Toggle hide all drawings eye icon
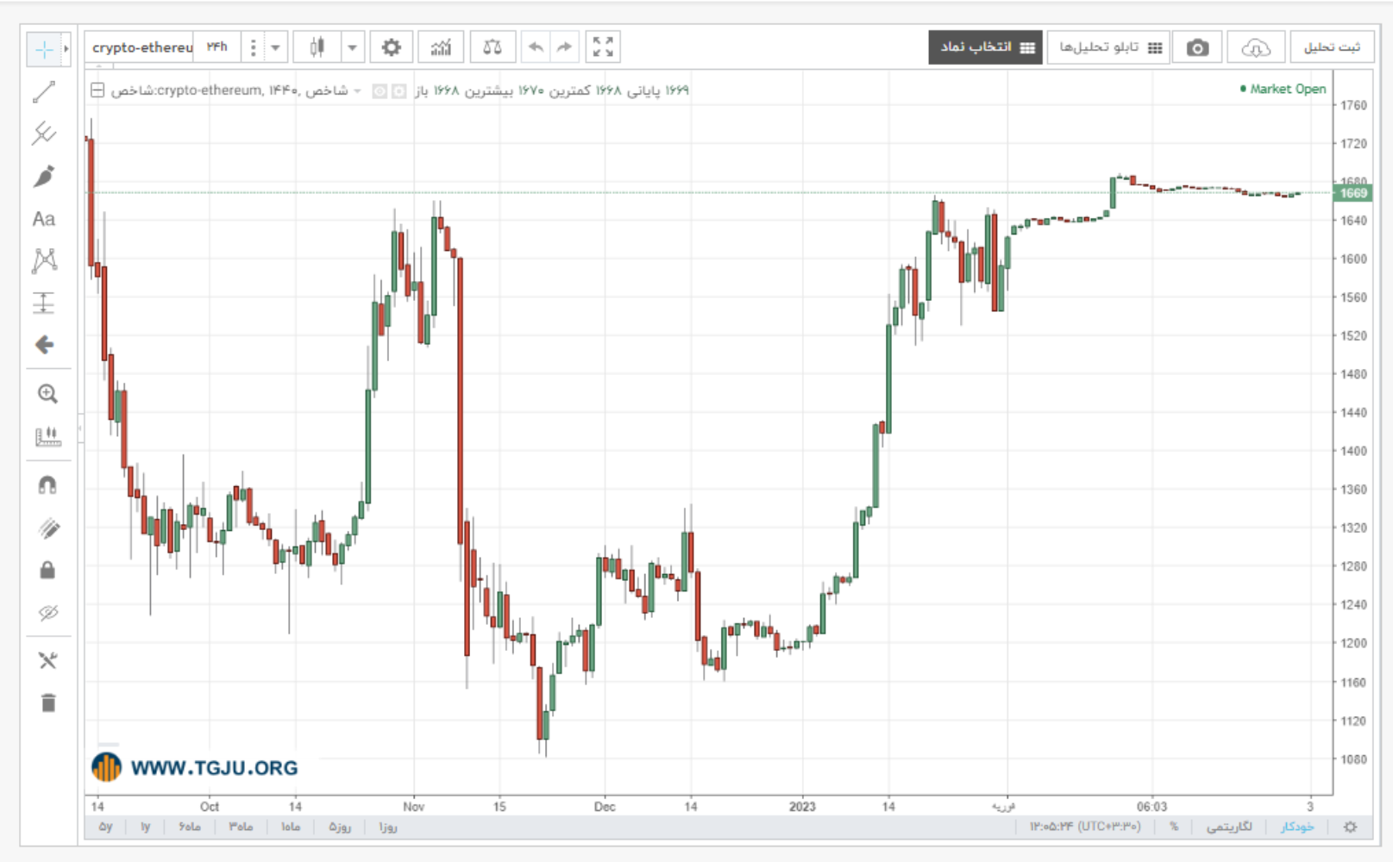 [47, 613]
